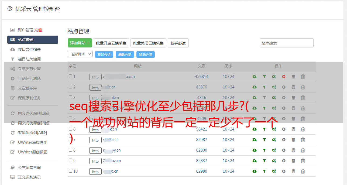347x185 pixels.
Task: Open 公有词库查询 in the sidebar
Action: coord(29,167)
